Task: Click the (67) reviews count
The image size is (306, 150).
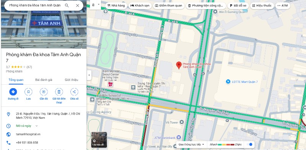Action: pyautogui.click(x=29, y=67)
